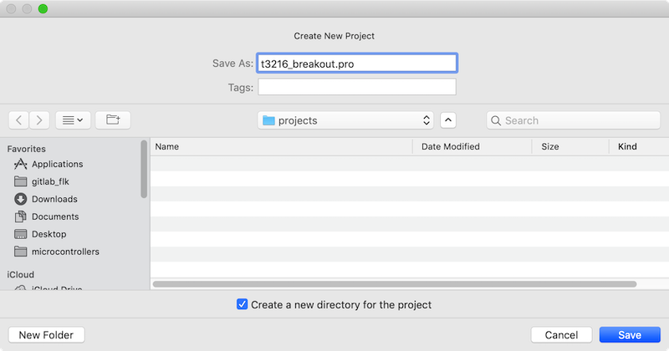Image resolution: width=669 pixels, height=351 pixels.
Task: Uncheck Create a new directory for the project
Action: click(x=242, y=304)
